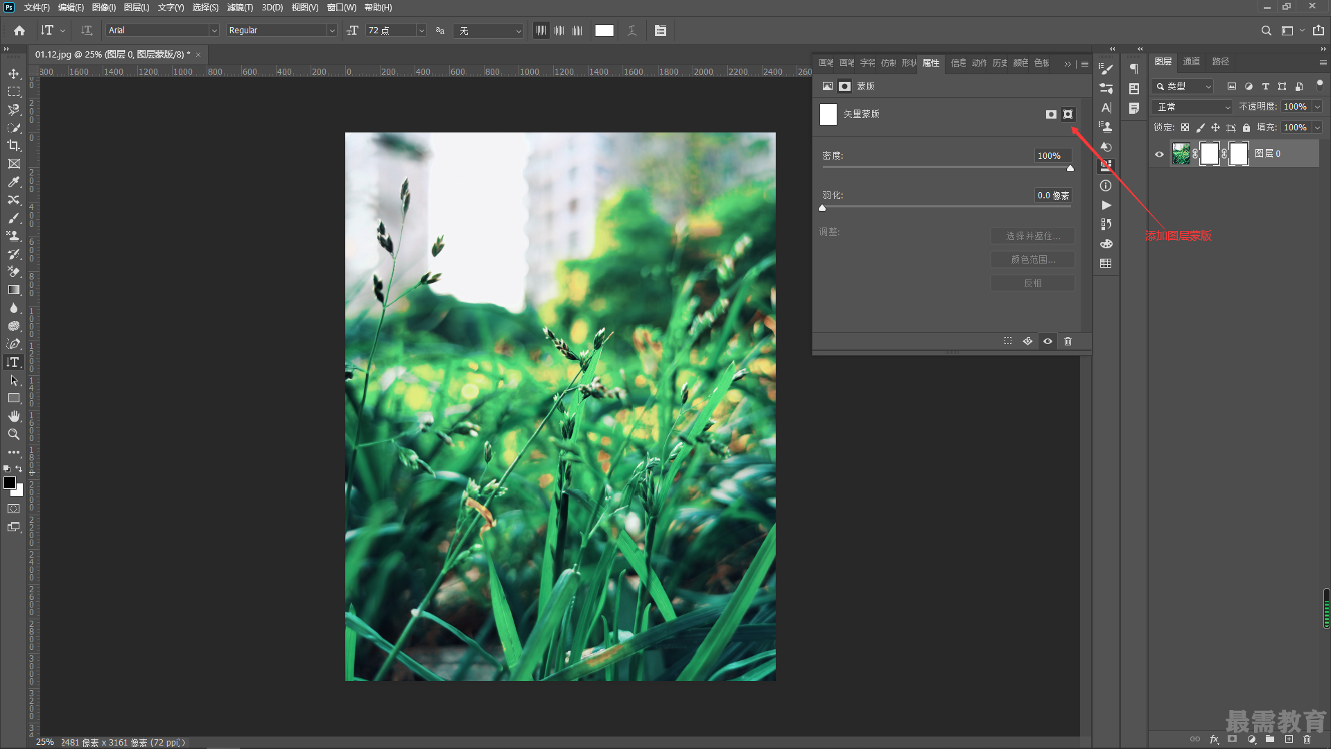This screenshot has width=1331, height=749.
Task: Select the Clone Stamp tool
Action: coord(14,236)
